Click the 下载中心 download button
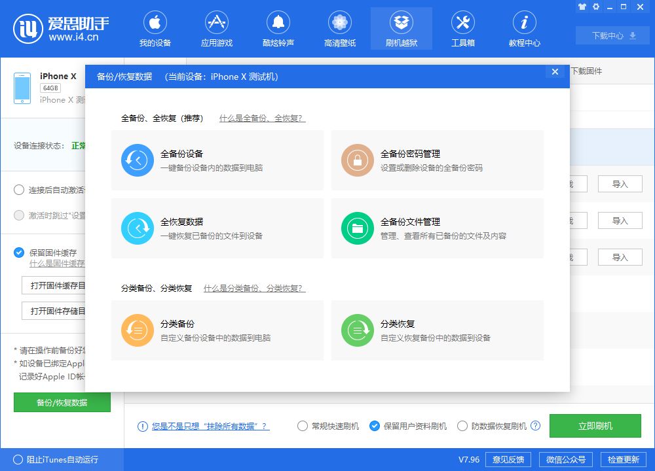Screen dimensions: 655x471 click(612, 35)
